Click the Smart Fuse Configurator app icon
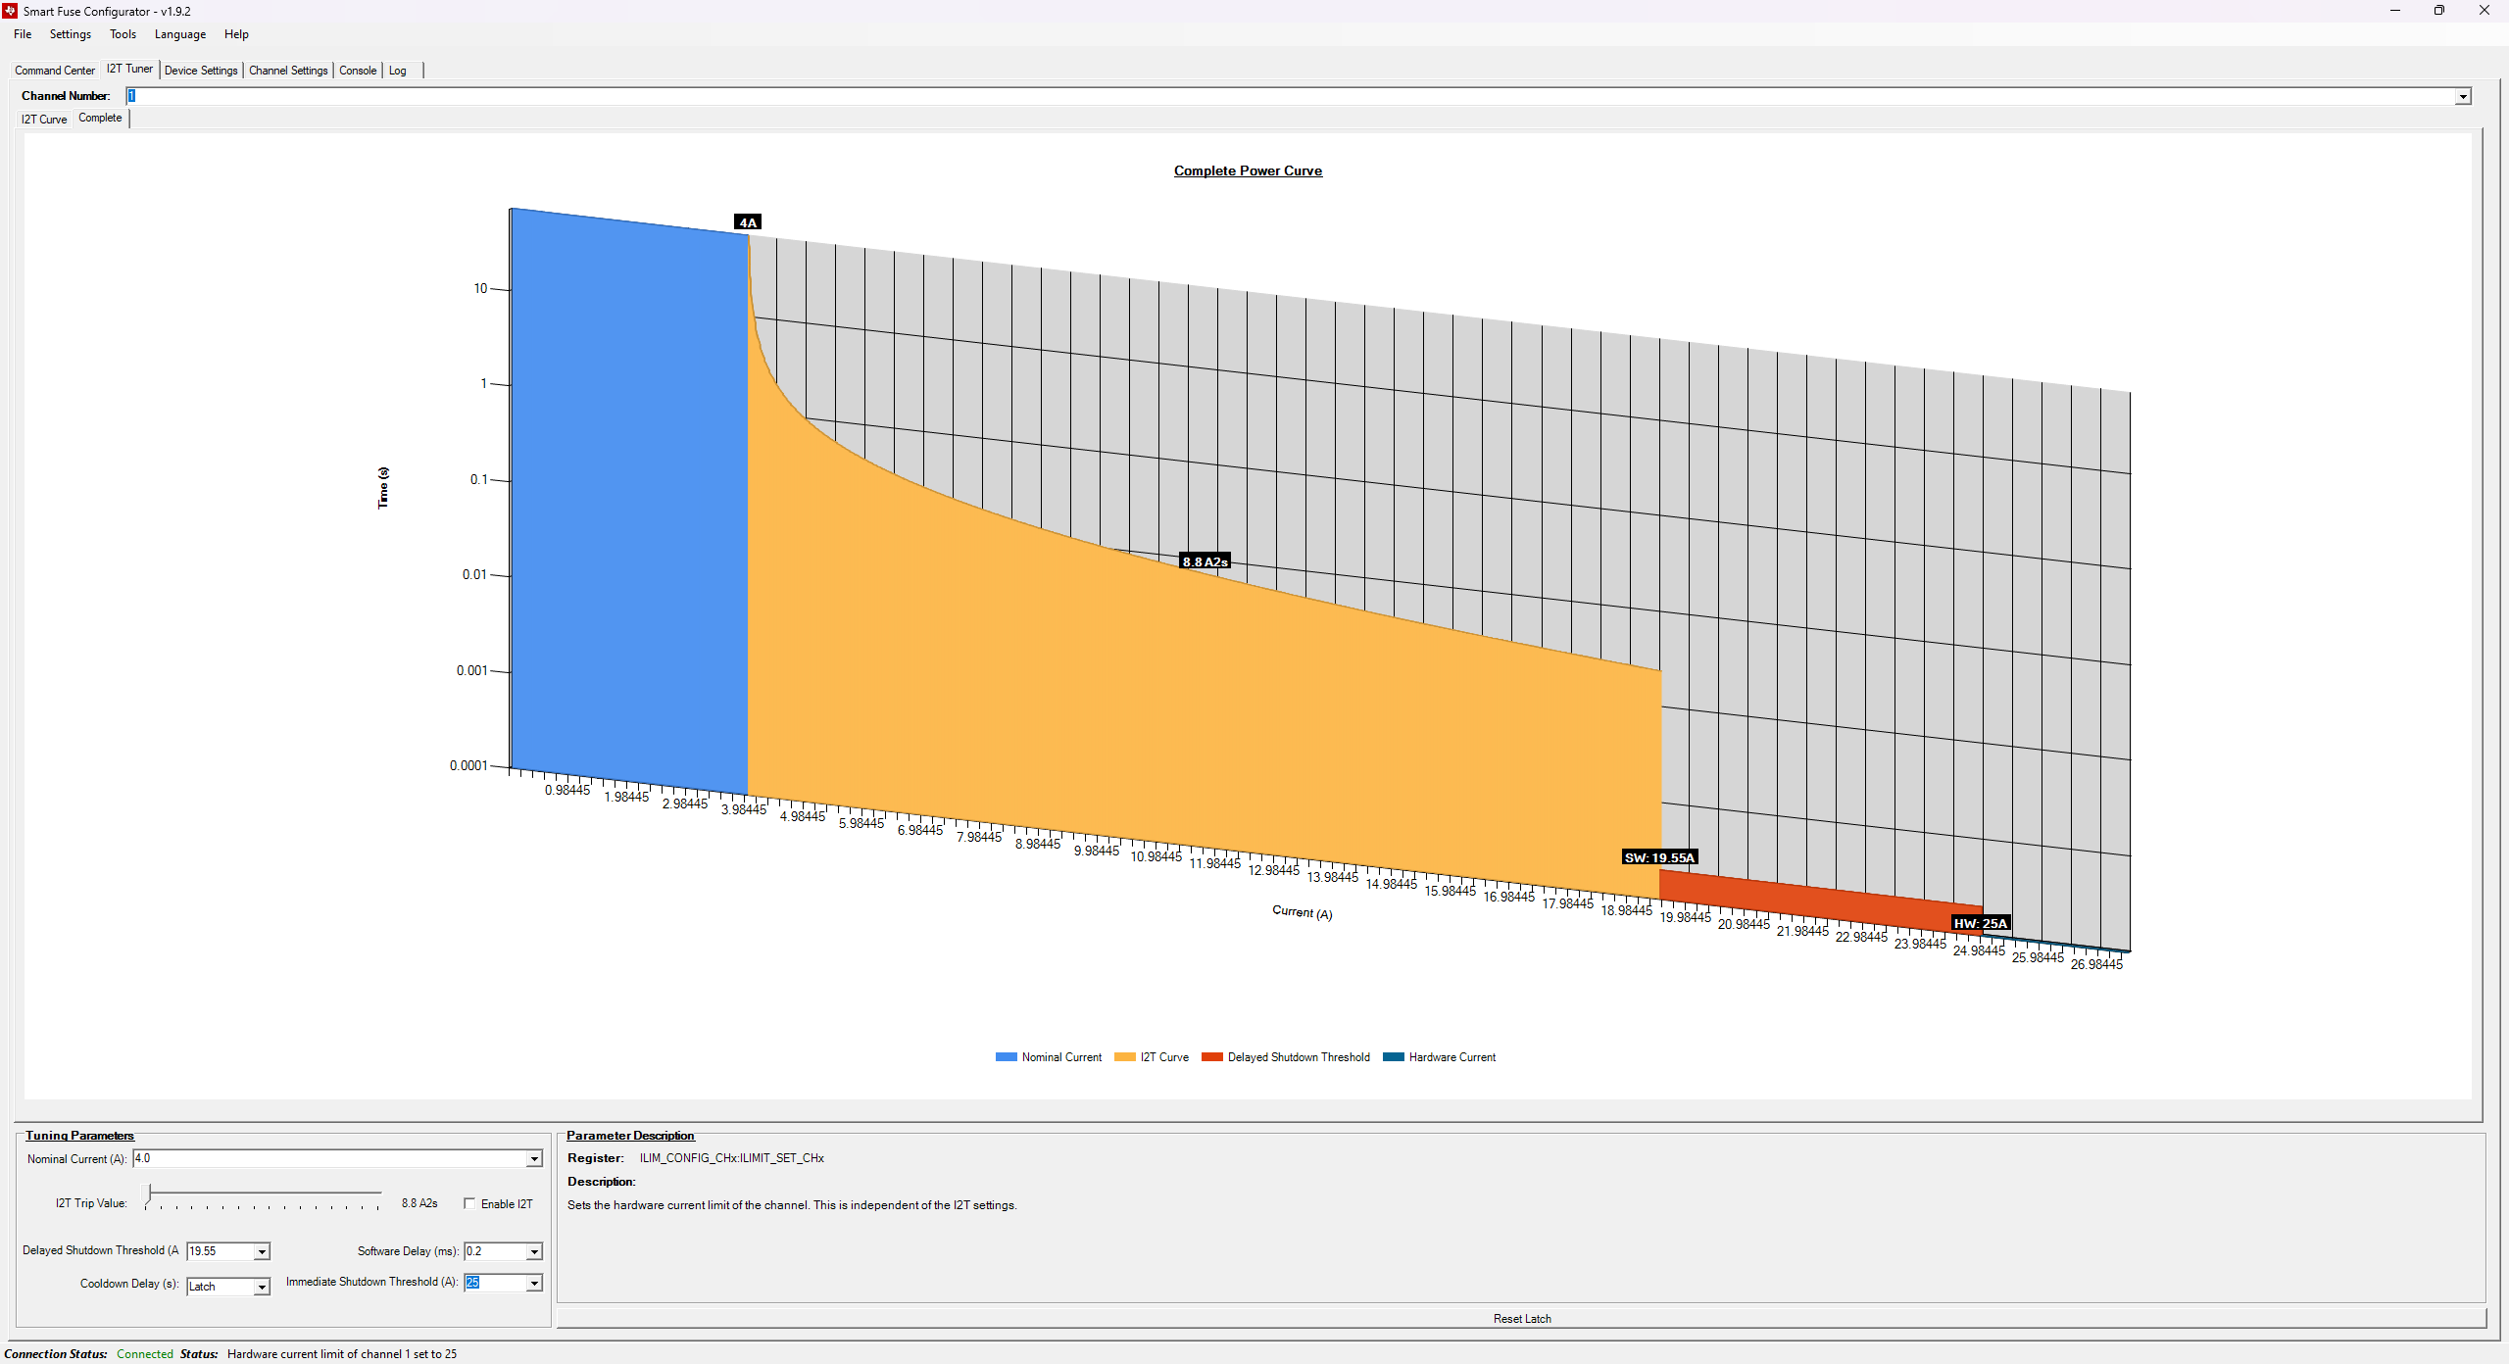2509x1364 pixels. (x=10, y=11)
